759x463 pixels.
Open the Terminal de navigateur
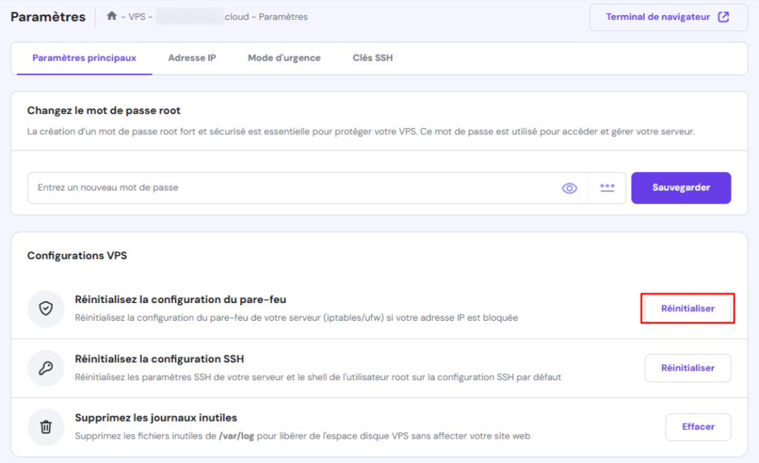coord(668,17)
